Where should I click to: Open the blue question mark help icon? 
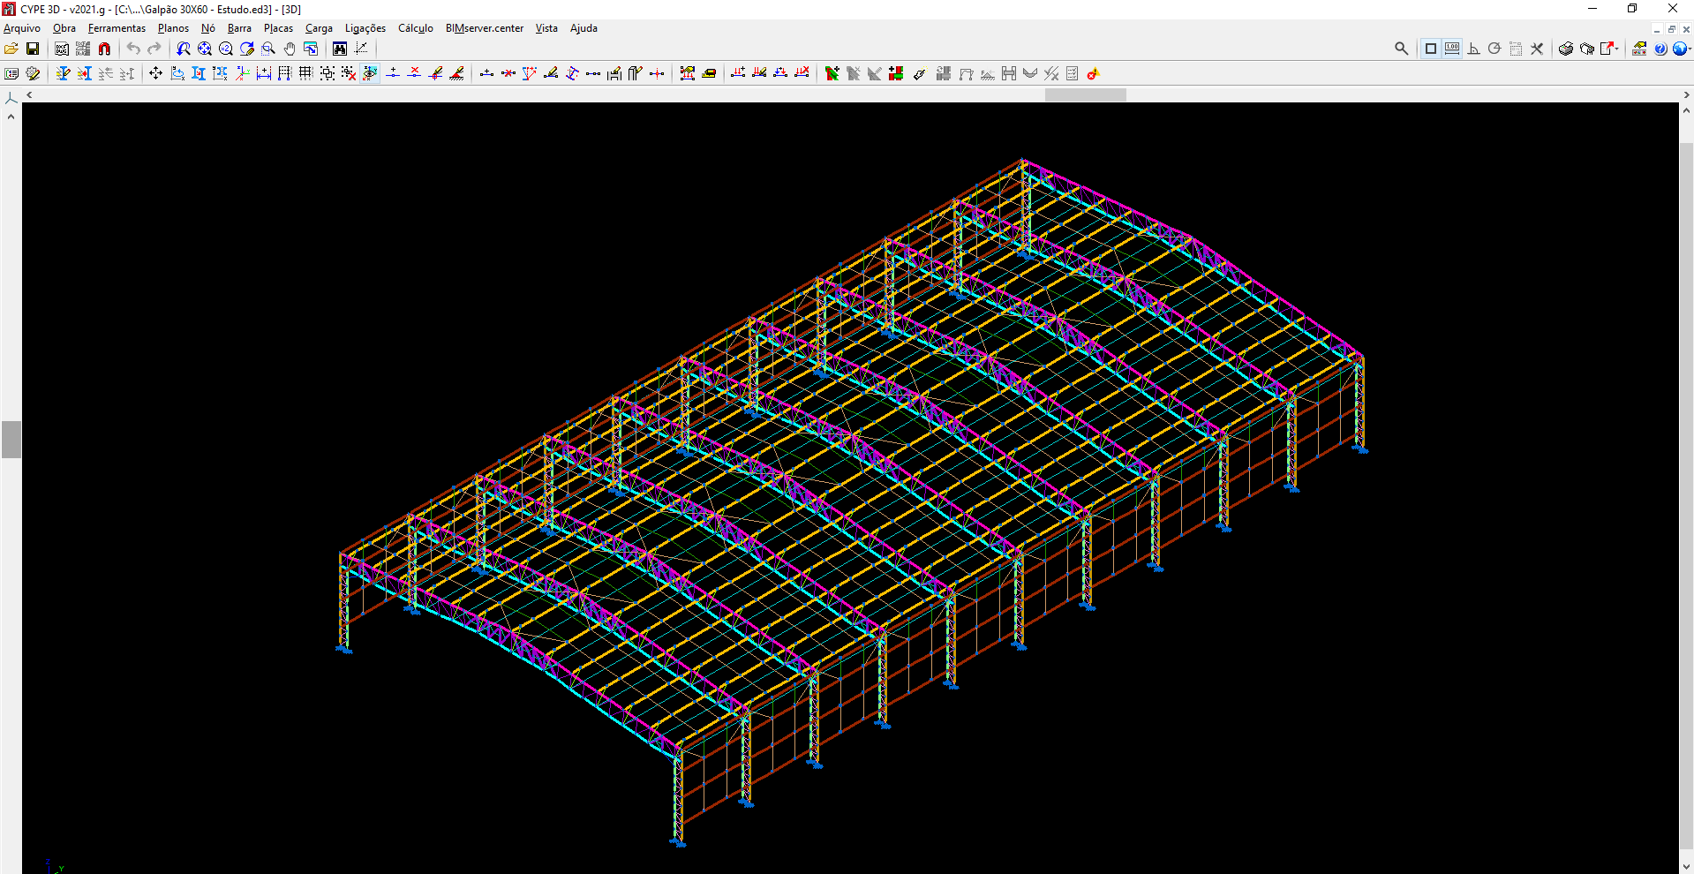pyautogui.click(x=1660, y=49)
